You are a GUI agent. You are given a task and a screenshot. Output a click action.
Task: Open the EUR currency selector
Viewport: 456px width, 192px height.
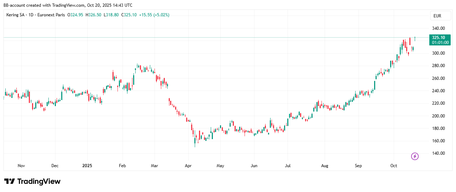(436, 16)
